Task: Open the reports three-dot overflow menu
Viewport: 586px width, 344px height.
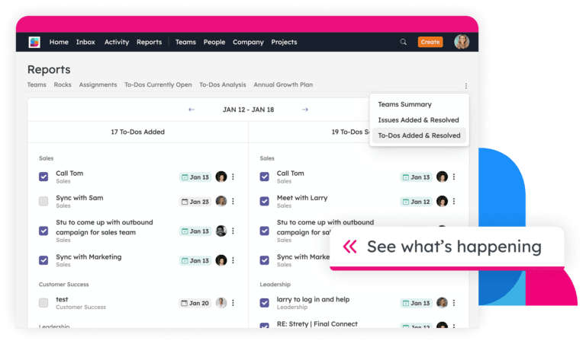Action: pos(465,86)
